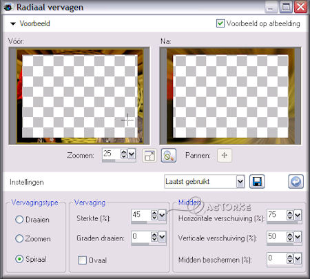
Task: Click the app icon in title bar
Action: pos(8,8)
